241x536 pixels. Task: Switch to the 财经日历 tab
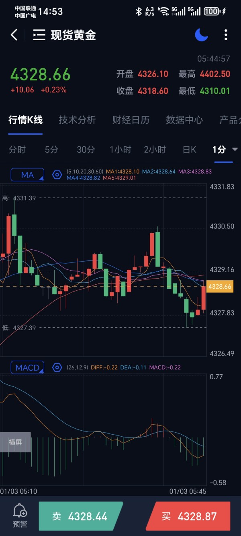[131, 119]
